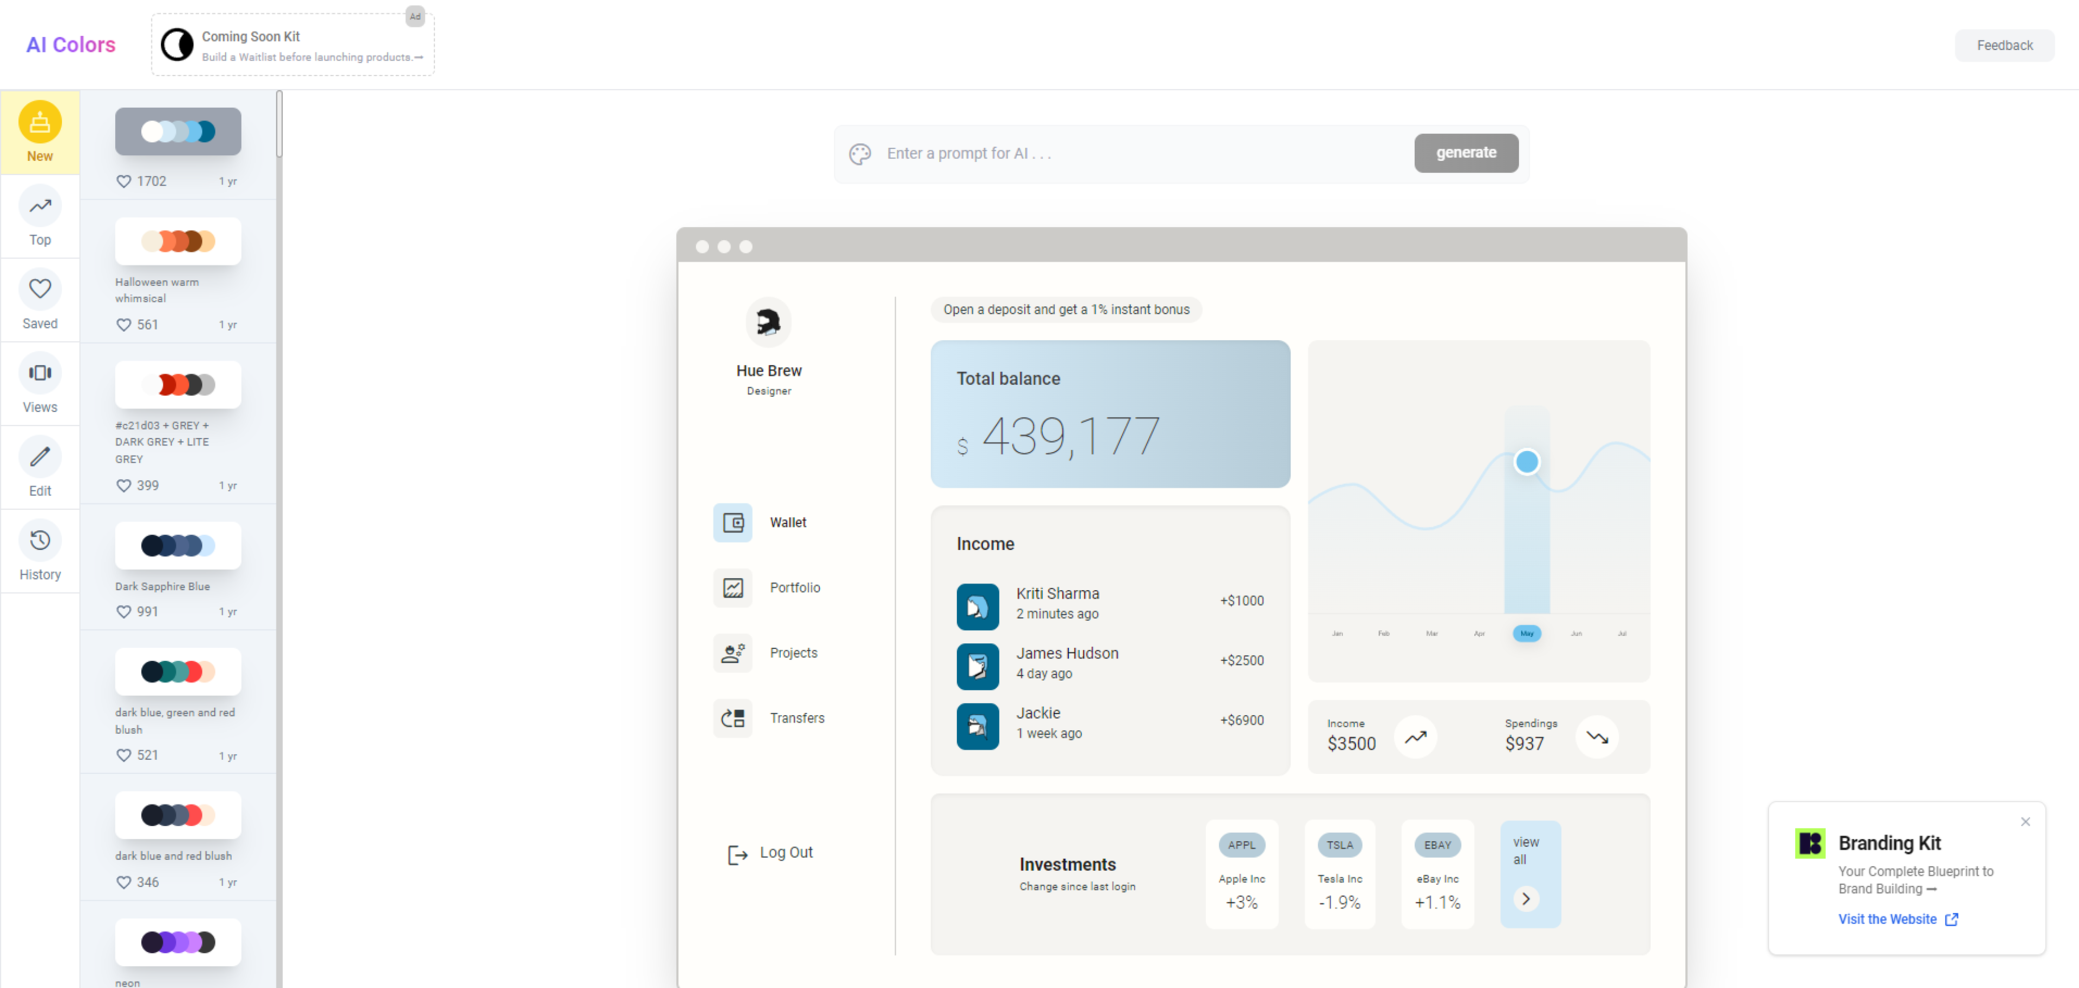This screenshot has width=2079, height=988.
Task: Click the Portfolio chart icon
Action: point(733,588)
